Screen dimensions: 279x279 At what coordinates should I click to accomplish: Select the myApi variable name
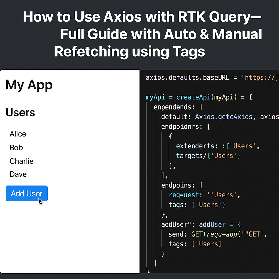155,97
